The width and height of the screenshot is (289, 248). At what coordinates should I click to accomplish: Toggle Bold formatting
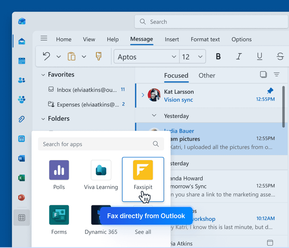tap(218, 56)
